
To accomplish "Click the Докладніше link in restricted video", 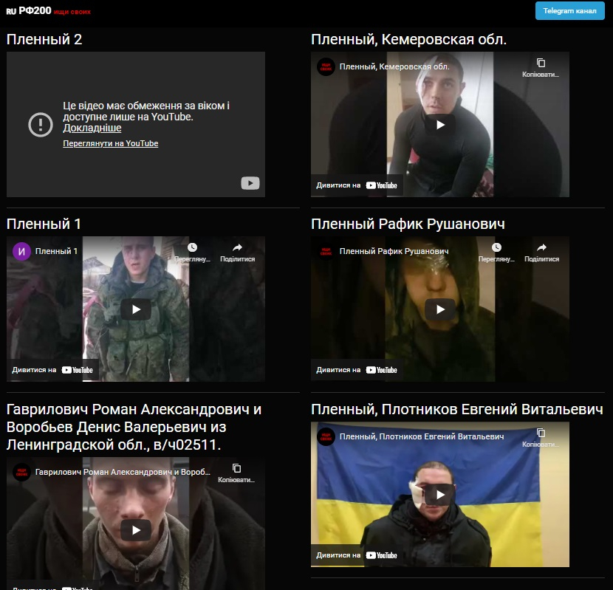I will click(x=92, y=128).
